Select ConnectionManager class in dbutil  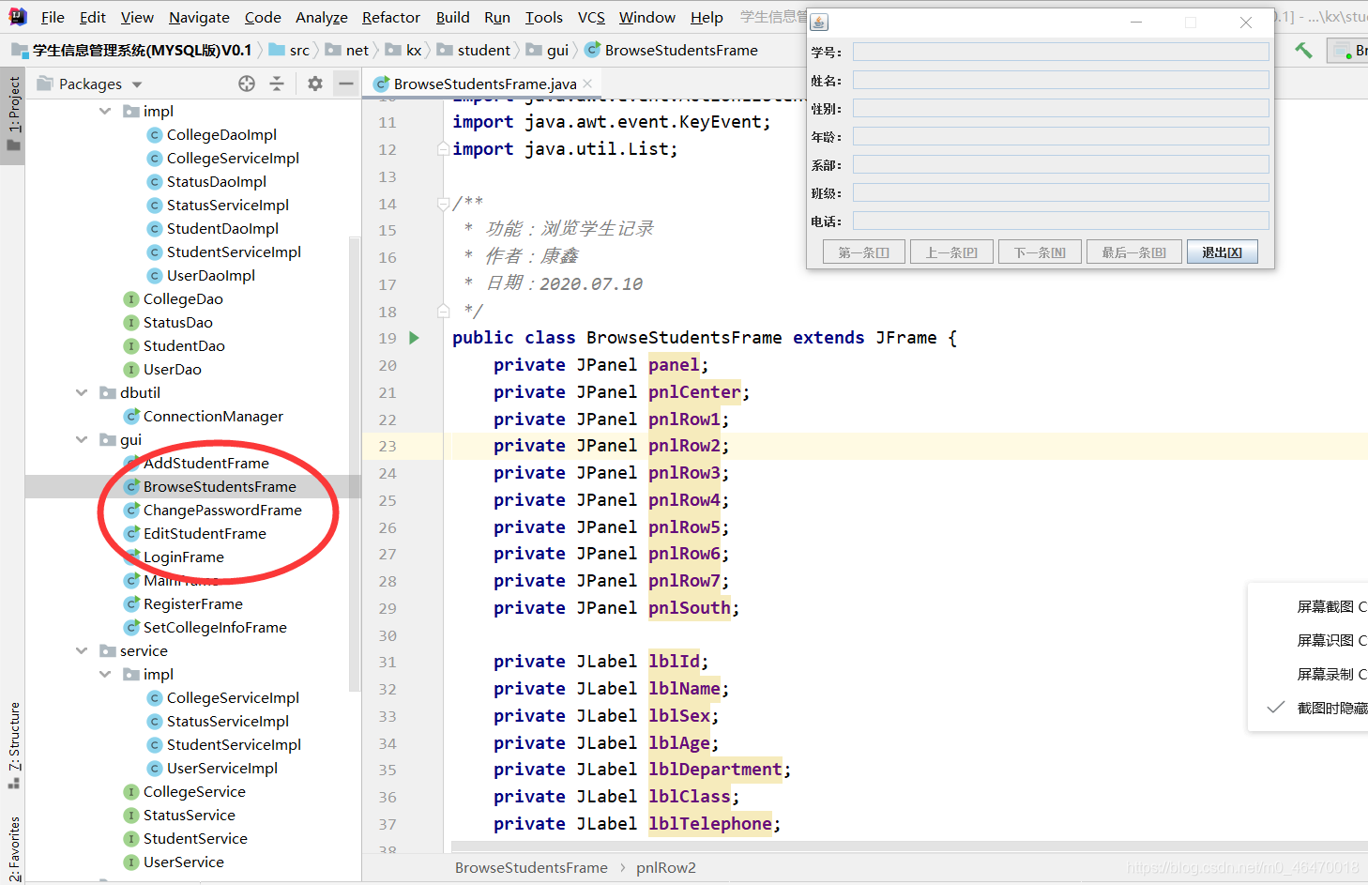213,416
